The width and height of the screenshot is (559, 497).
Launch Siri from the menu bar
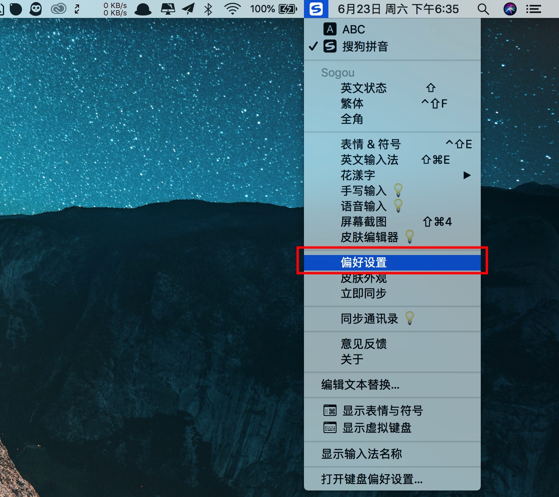click(510, 9)
